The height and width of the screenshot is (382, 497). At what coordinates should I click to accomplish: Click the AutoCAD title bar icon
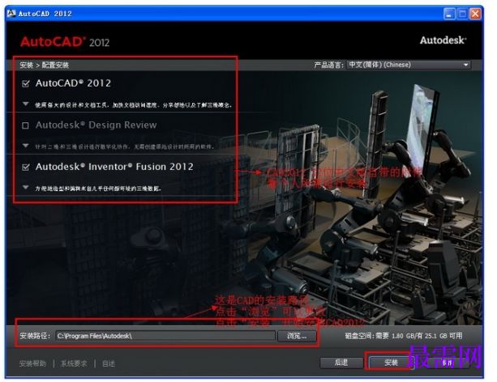point(11,13)
